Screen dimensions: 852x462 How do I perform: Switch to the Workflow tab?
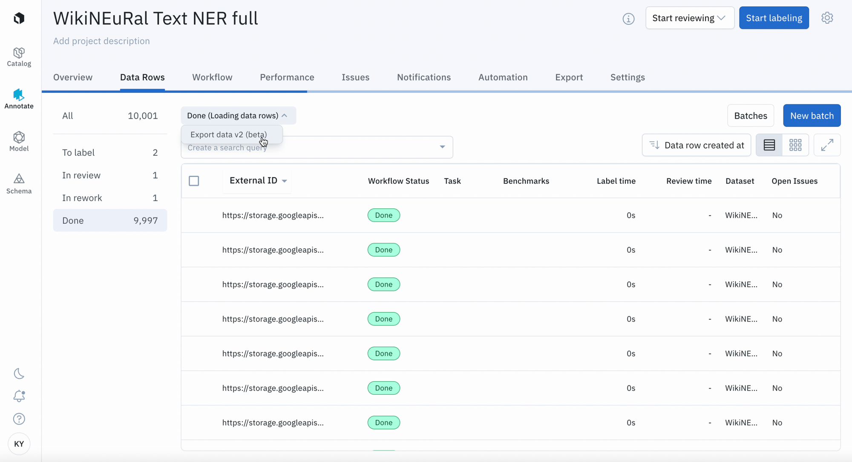(x=212, y=77)
